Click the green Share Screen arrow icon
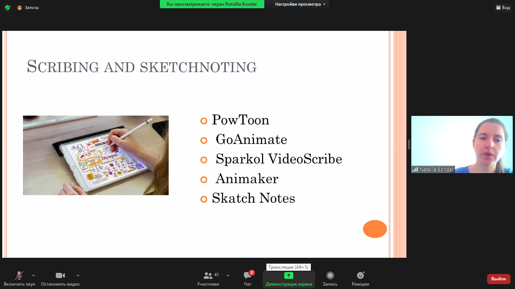The image size is (515, 289). [289, 275]
